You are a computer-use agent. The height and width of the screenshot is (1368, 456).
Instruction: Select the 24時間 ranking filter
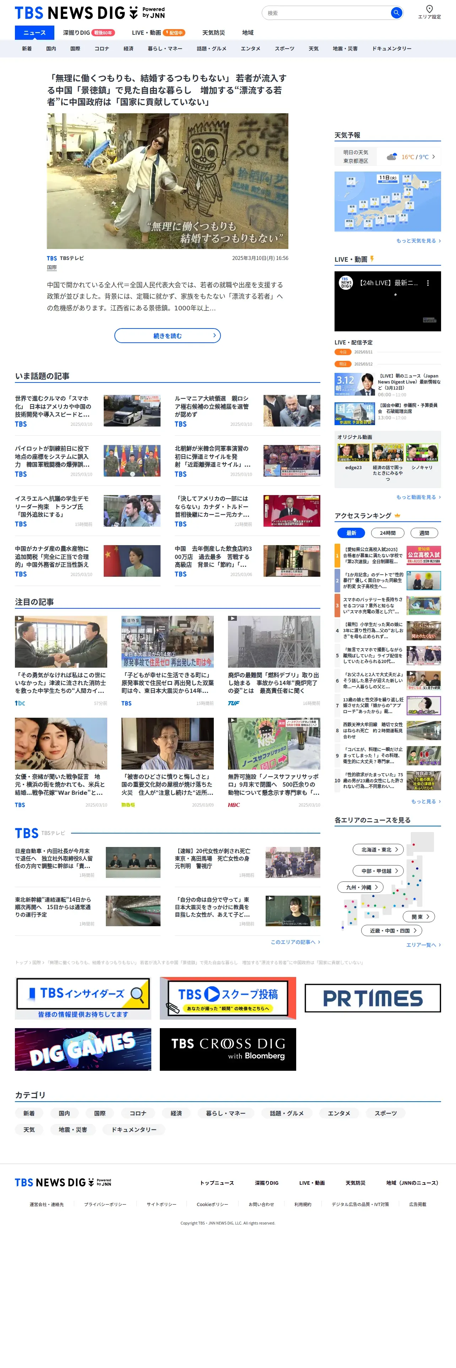(x=387, y=533)
